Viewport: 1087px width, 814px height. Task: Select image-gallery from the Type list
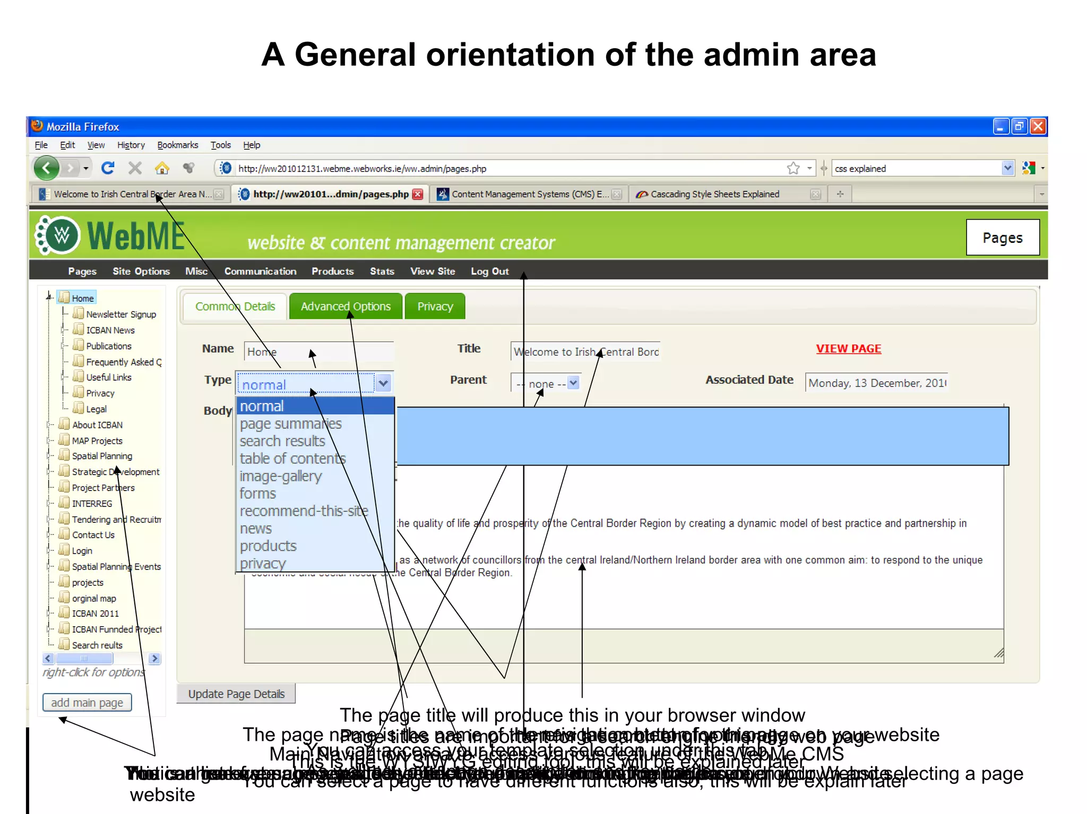click(280, 476)
